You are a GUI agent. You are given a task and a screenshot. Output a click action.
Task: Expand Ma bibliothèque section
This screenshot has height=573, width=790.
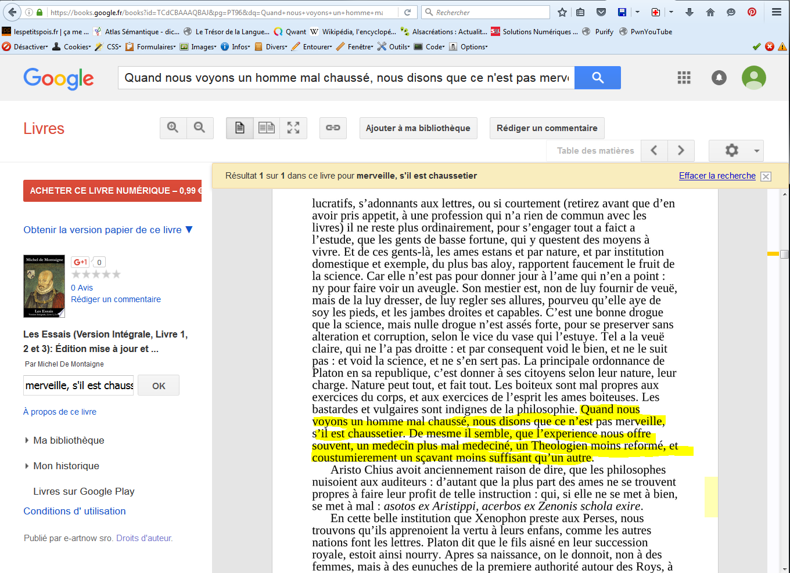point(69,441)
